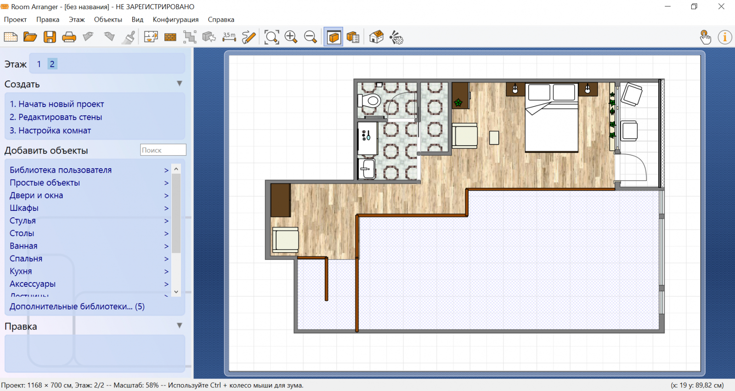
Task: Open project using the folder icon
Action: pyautogui.click(x=30, y=37)
